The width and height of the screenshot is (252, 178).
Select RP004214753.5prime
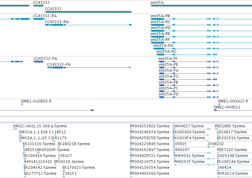(150, 162)
